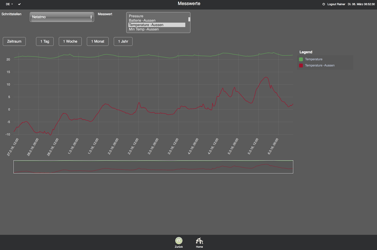Viewport: 377px width, 250px height.
Task: Select Batterie -Aussen in the list
Action: tap(142, 20)
